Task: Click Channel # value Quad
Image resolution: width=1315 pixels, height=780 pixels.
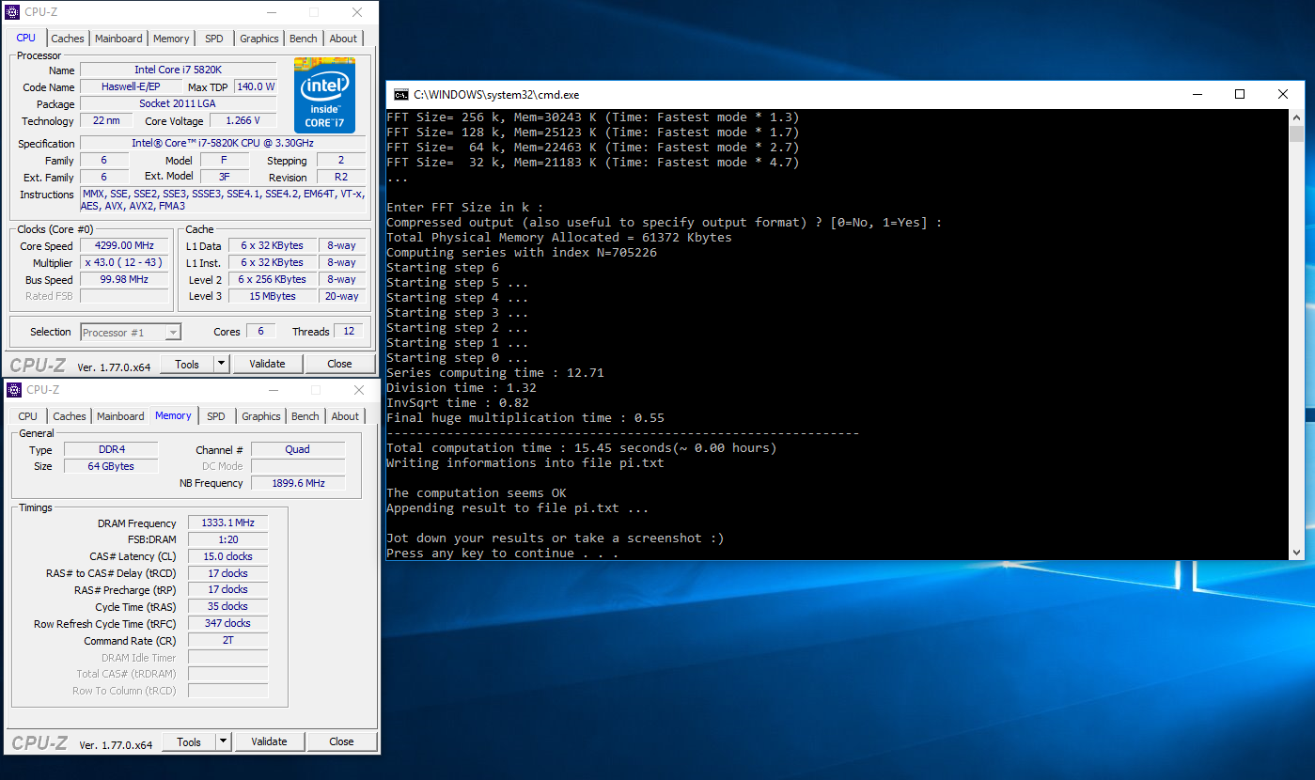Action: tap(298, 449)
